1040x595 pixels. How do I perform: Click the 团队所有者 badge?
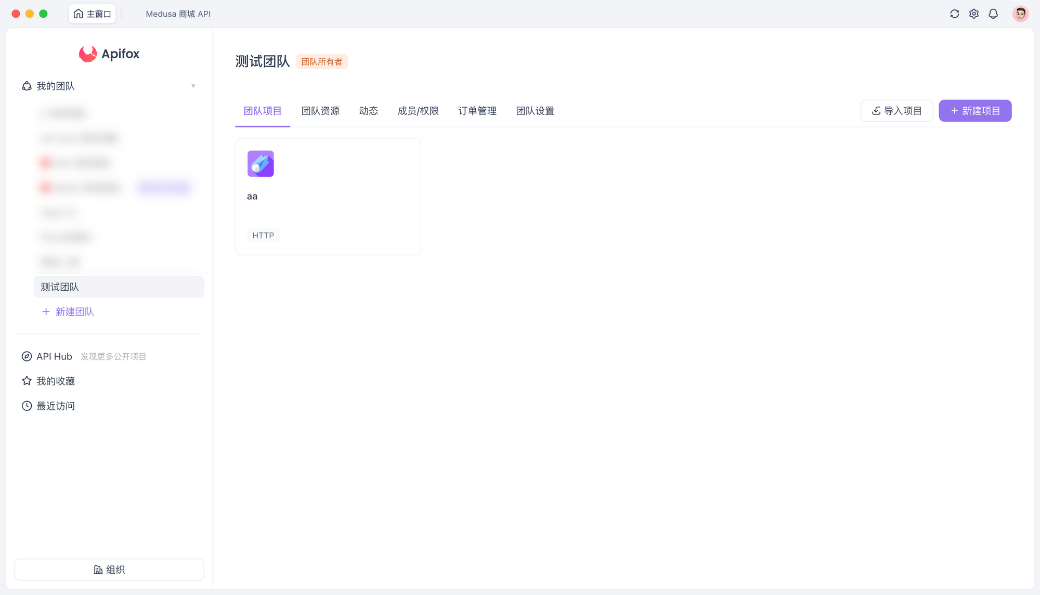[322, 62]
